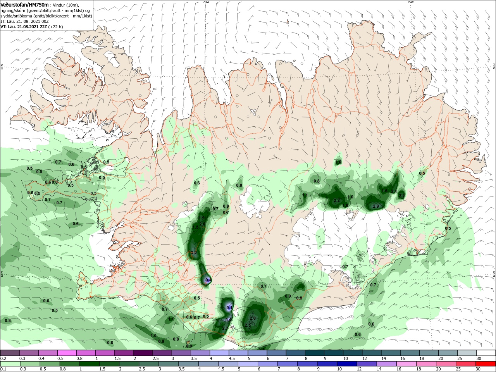The image size is (496, 372).
Task: Click the '0.1' label in the lower legend row
Action: [x=3, y=369]
